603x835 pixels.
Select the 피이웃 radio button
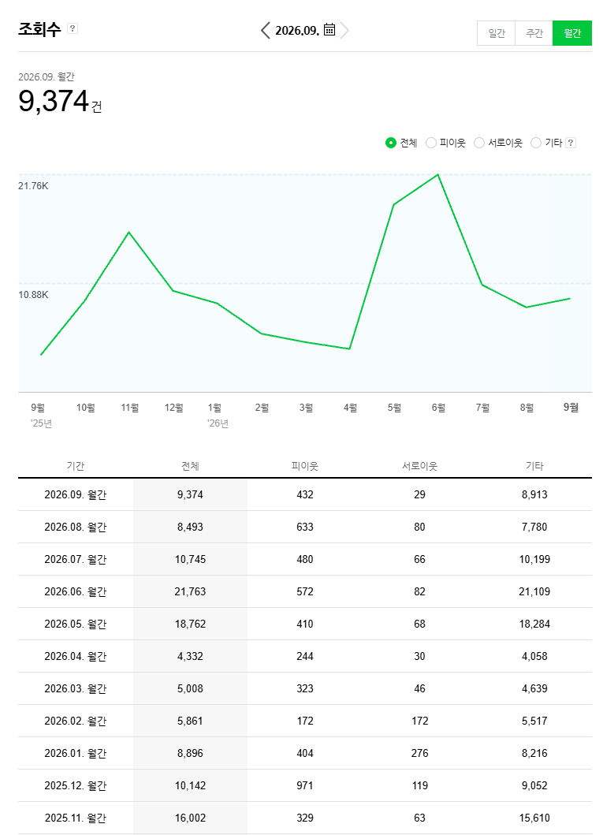click(431, 143)
